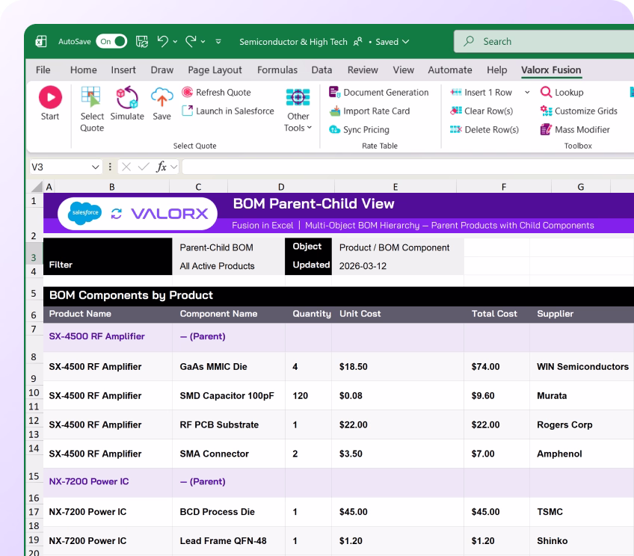
Task: Click the Refresh Quote icon
Action: [187, 92]
